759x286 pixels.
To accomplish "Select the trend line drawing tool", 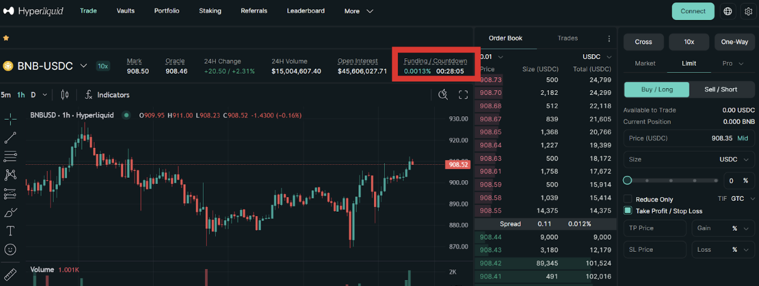I will tap(10, 138).
